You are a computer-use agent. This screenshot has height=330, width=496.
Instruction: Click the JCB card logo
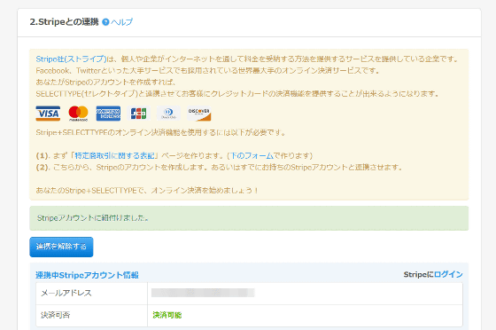point(138,114)
